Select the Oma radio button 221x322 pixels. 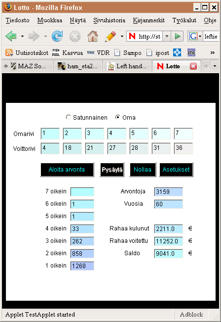pyautogui.click(x=117, y=117)
